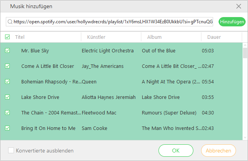Uncheck the Come A Little Bit Closer checkbox
248x161 pixels.
click(7, 66)
